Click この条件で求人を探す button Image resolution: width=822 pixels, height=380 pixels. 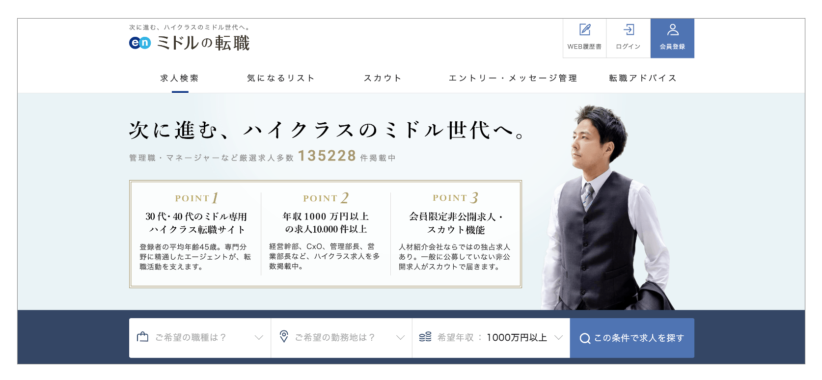632,338
